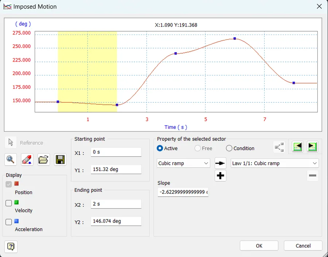This screenshot has width=328, height=257.
Task: Save curve with floppy disk icon
Action: 60,160
